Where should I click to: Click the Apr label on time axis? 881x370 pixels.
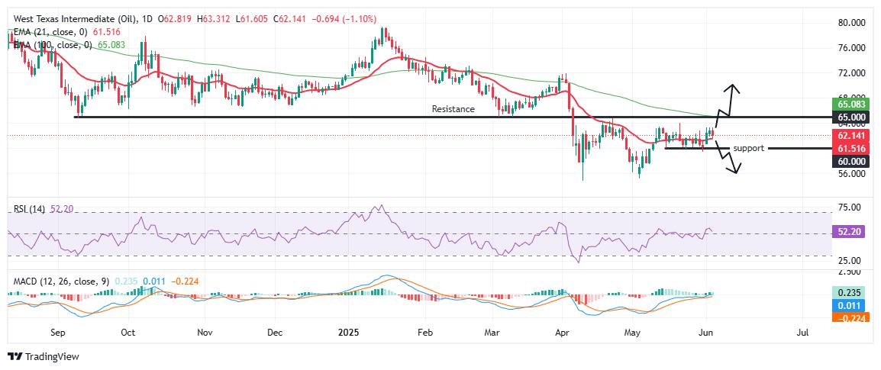click(562, 333)
